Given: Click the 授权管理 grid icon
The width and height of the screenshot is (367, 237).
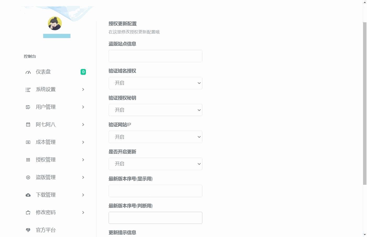Looking at the screenshot, I should coord(28,160).
